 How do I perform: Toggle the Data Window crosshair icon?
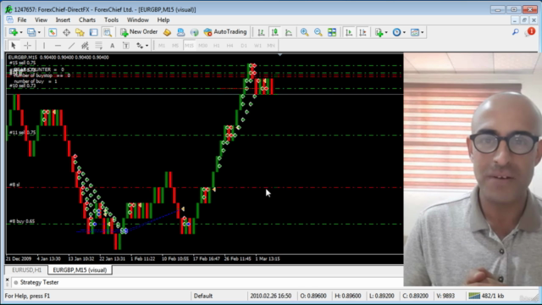66,32
